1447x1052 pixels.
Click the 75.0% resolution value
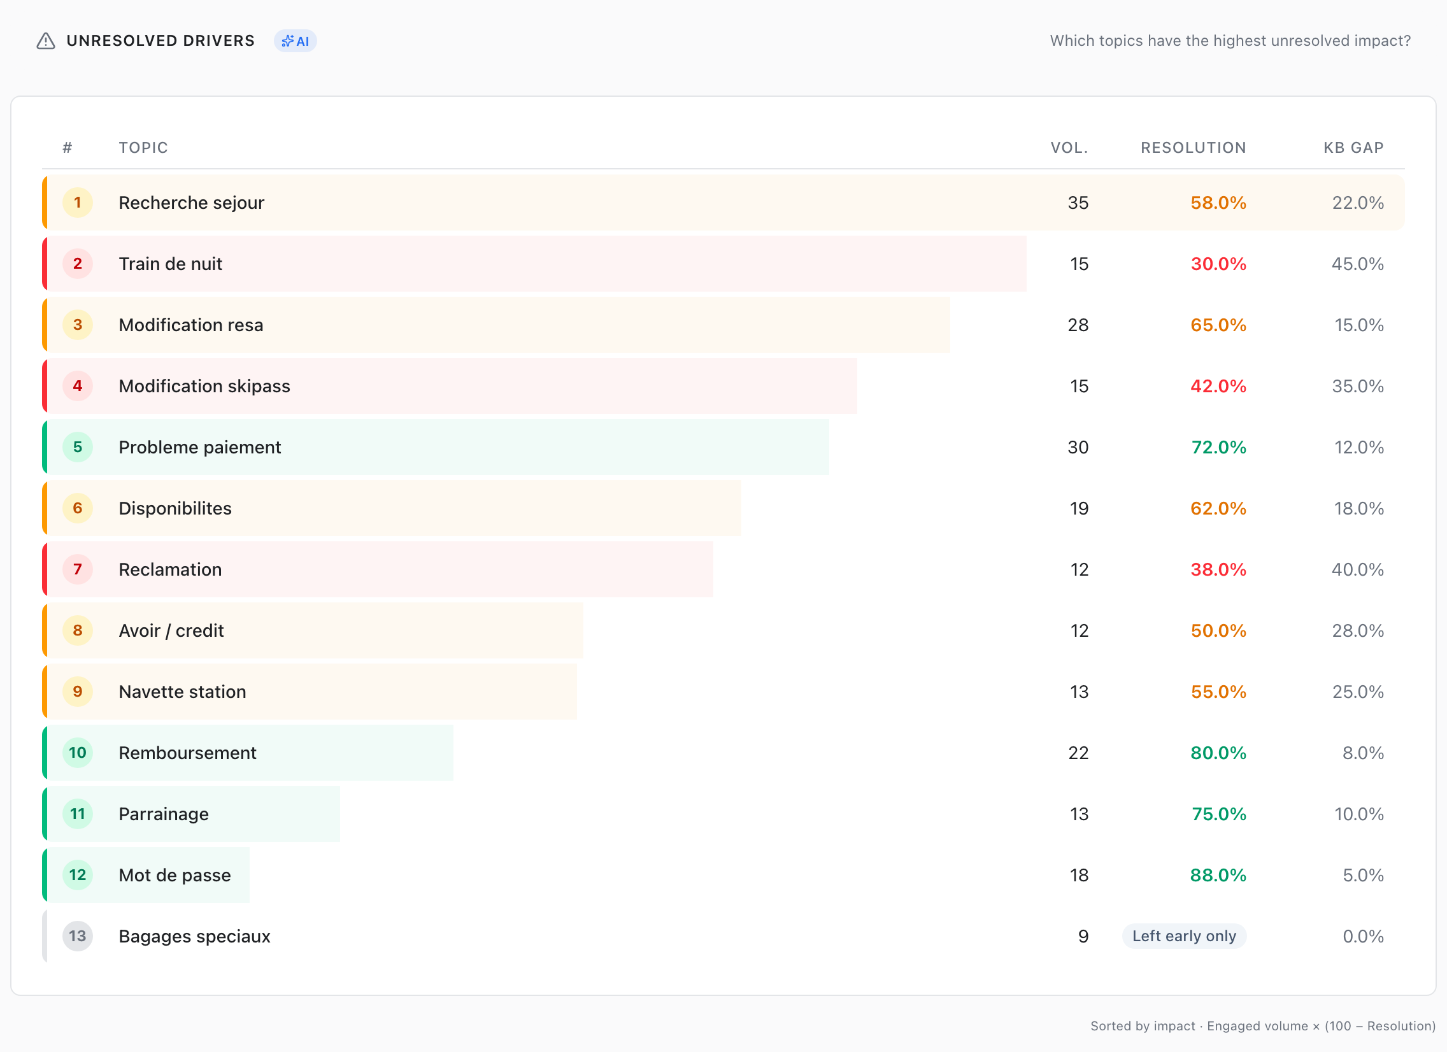pos(1219,814)
